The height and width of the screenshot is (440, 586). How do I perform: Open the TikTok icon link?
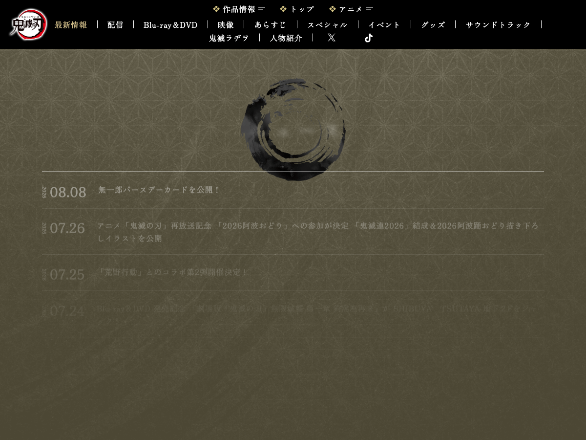point(369,38)
